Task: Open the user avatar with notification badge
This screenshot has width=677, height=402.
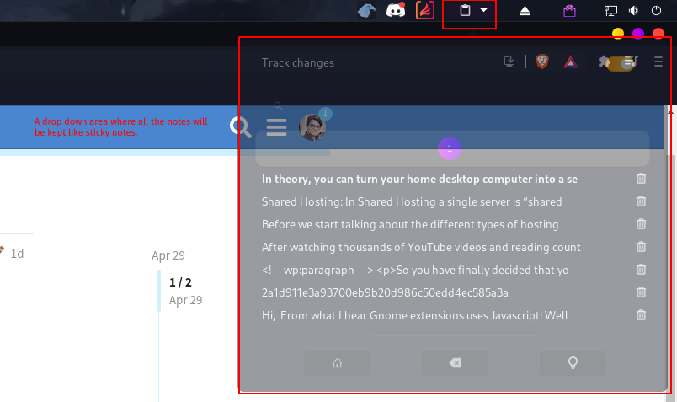Action: [312, 127]
